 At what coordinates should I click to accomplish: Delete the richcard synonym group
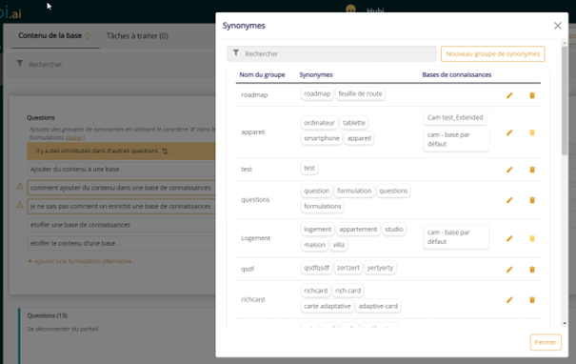532,300
